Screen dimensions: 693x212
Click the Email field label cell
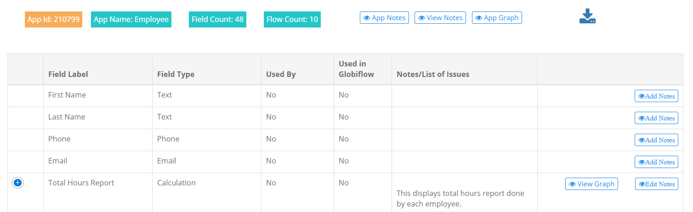[98, 162]
